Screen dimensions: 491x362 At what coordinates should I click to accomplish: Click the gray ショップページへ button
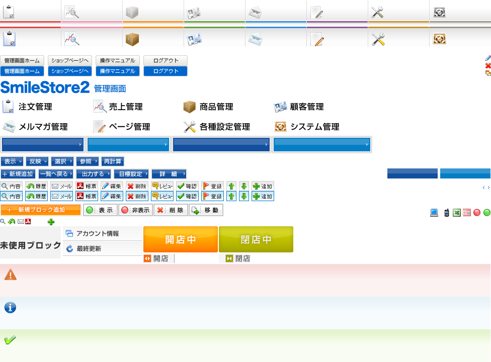(70, 60)
